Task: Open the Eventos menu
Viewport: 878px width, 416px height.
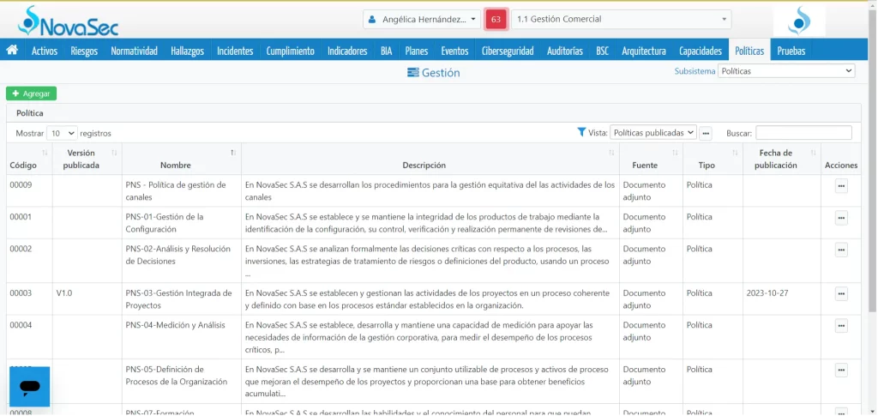Action: coord(454,51)
